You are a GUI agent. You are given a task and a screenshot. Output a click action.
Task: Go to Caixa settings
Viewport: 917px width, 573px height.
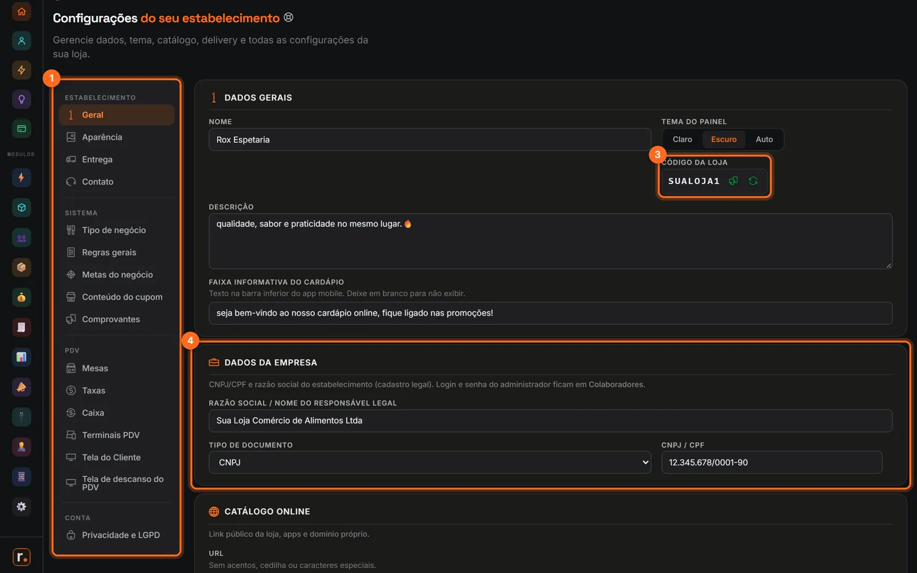pos(116,413)
